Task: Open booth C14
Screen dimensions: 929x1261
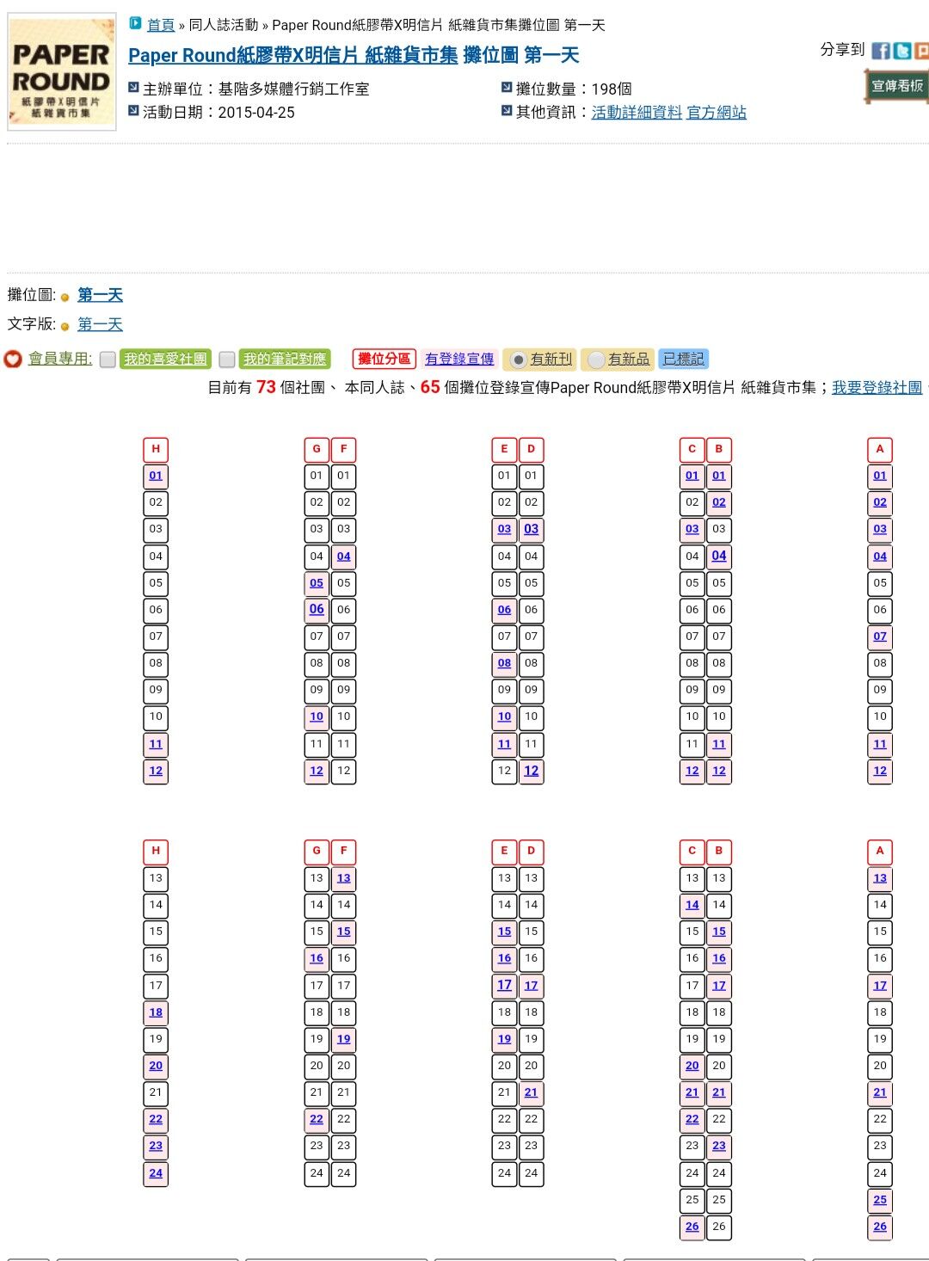Action: click(x=692, y=905)
